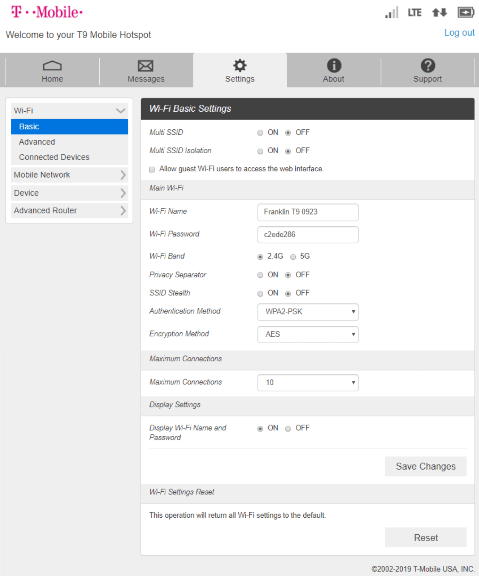Click the Log out link
The width and height of the screenshot is (479, 576).
tap(459, 33)
